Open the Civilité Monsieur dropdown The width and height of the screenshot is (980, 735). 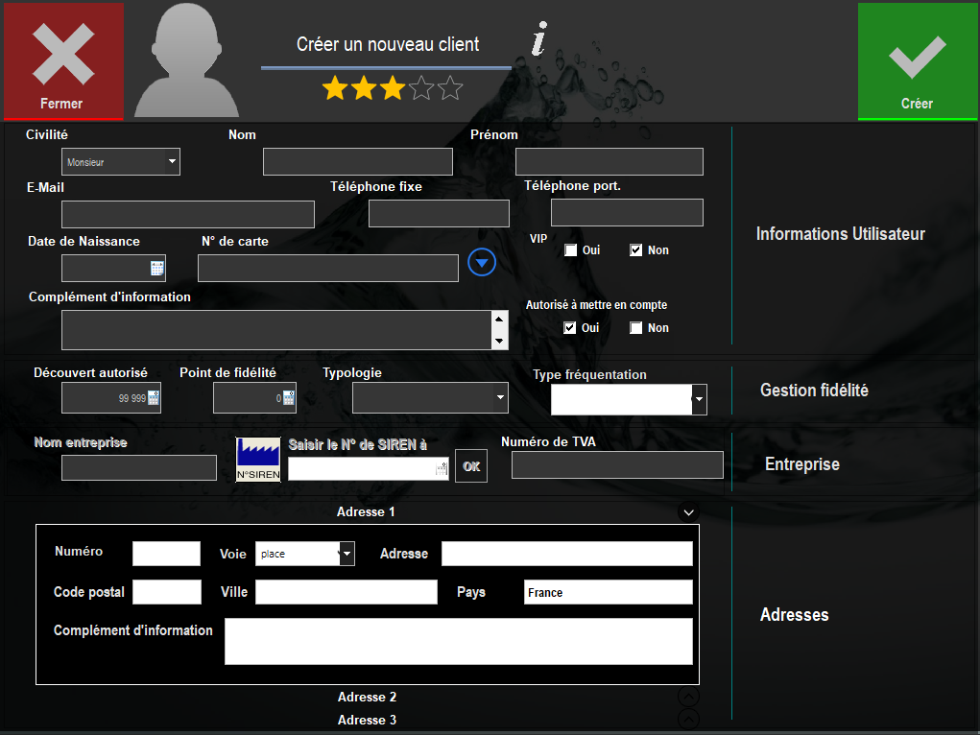[121, 162]
